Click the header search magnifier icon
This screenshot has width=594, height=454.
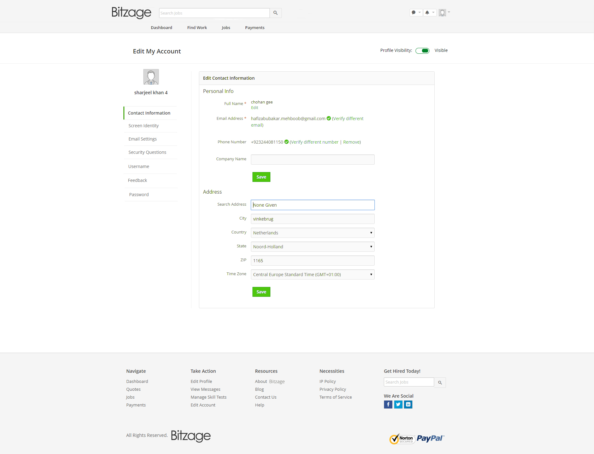tap(275, 13)
